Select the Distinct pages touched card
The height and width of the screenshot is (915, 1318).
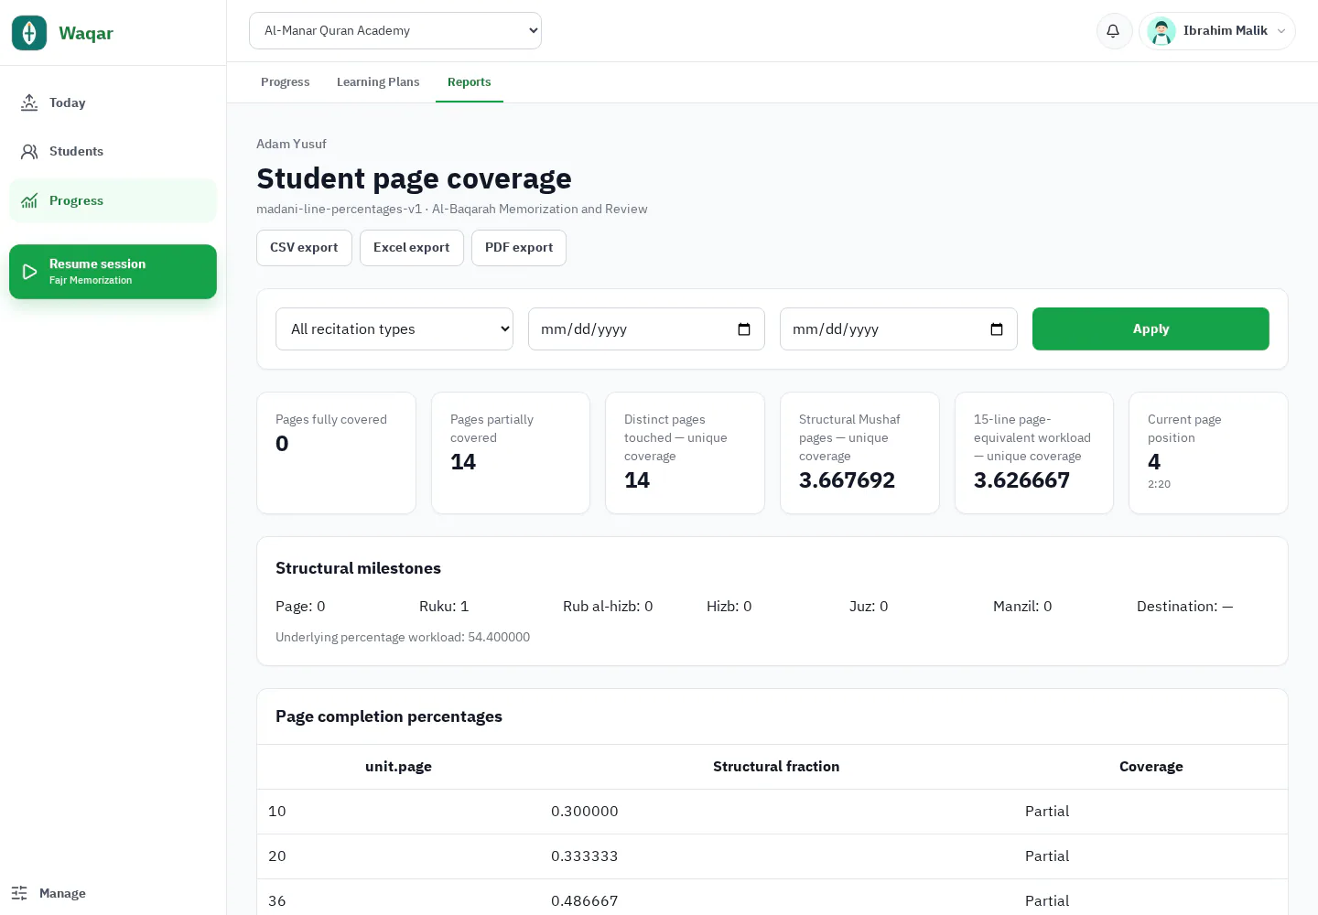685,453
